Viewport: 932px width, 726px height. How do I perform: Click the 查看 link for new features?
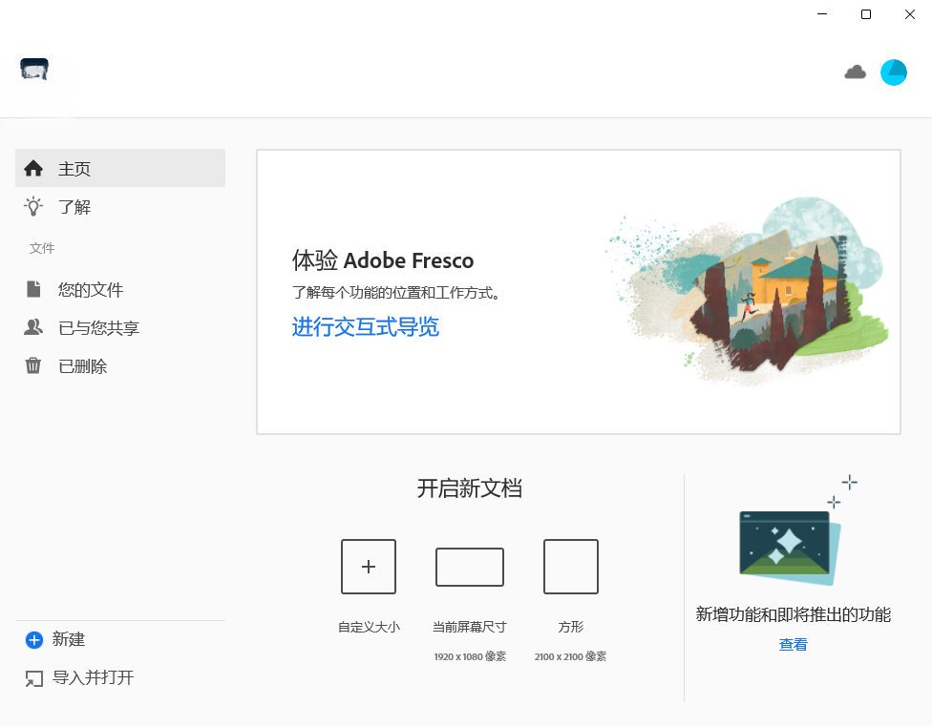pos(793,645)
